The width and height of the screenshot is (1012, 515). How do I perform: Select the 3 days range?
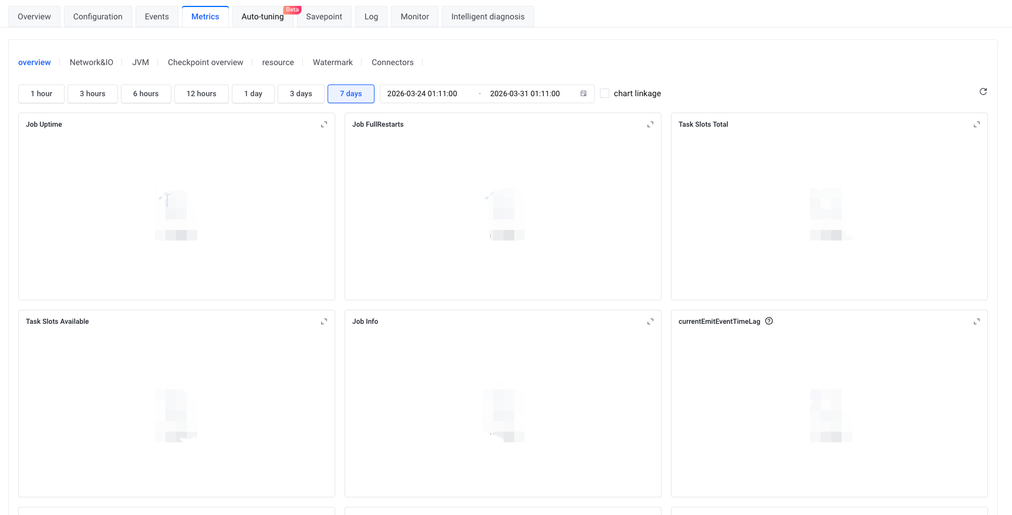[301, 94]
